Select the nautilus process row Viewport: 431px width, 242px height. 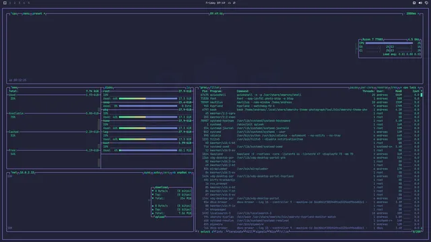pos(309,102)
